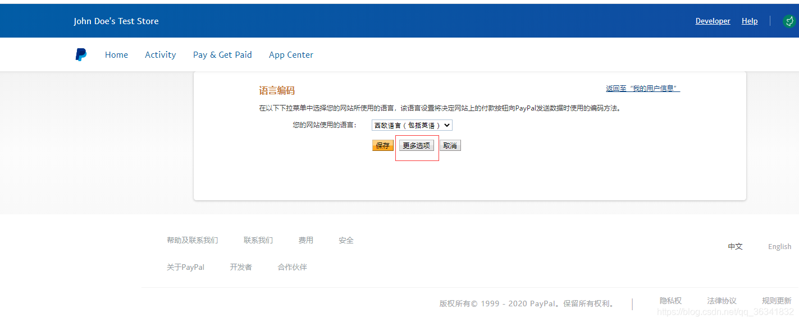Image resolution: width=799 pixels, height=322 pixels.
Task: Open the 安全 footer link
Action: pos(346,240)
